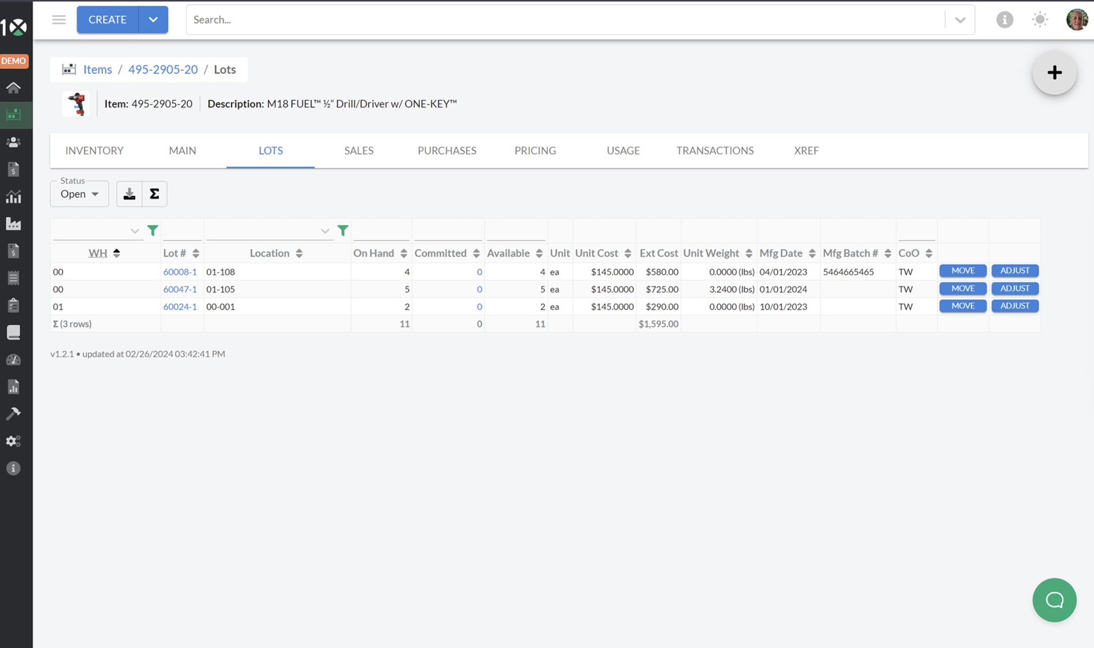
Task: Switch to the PRICING tab
Action: [x=535, y=150]
